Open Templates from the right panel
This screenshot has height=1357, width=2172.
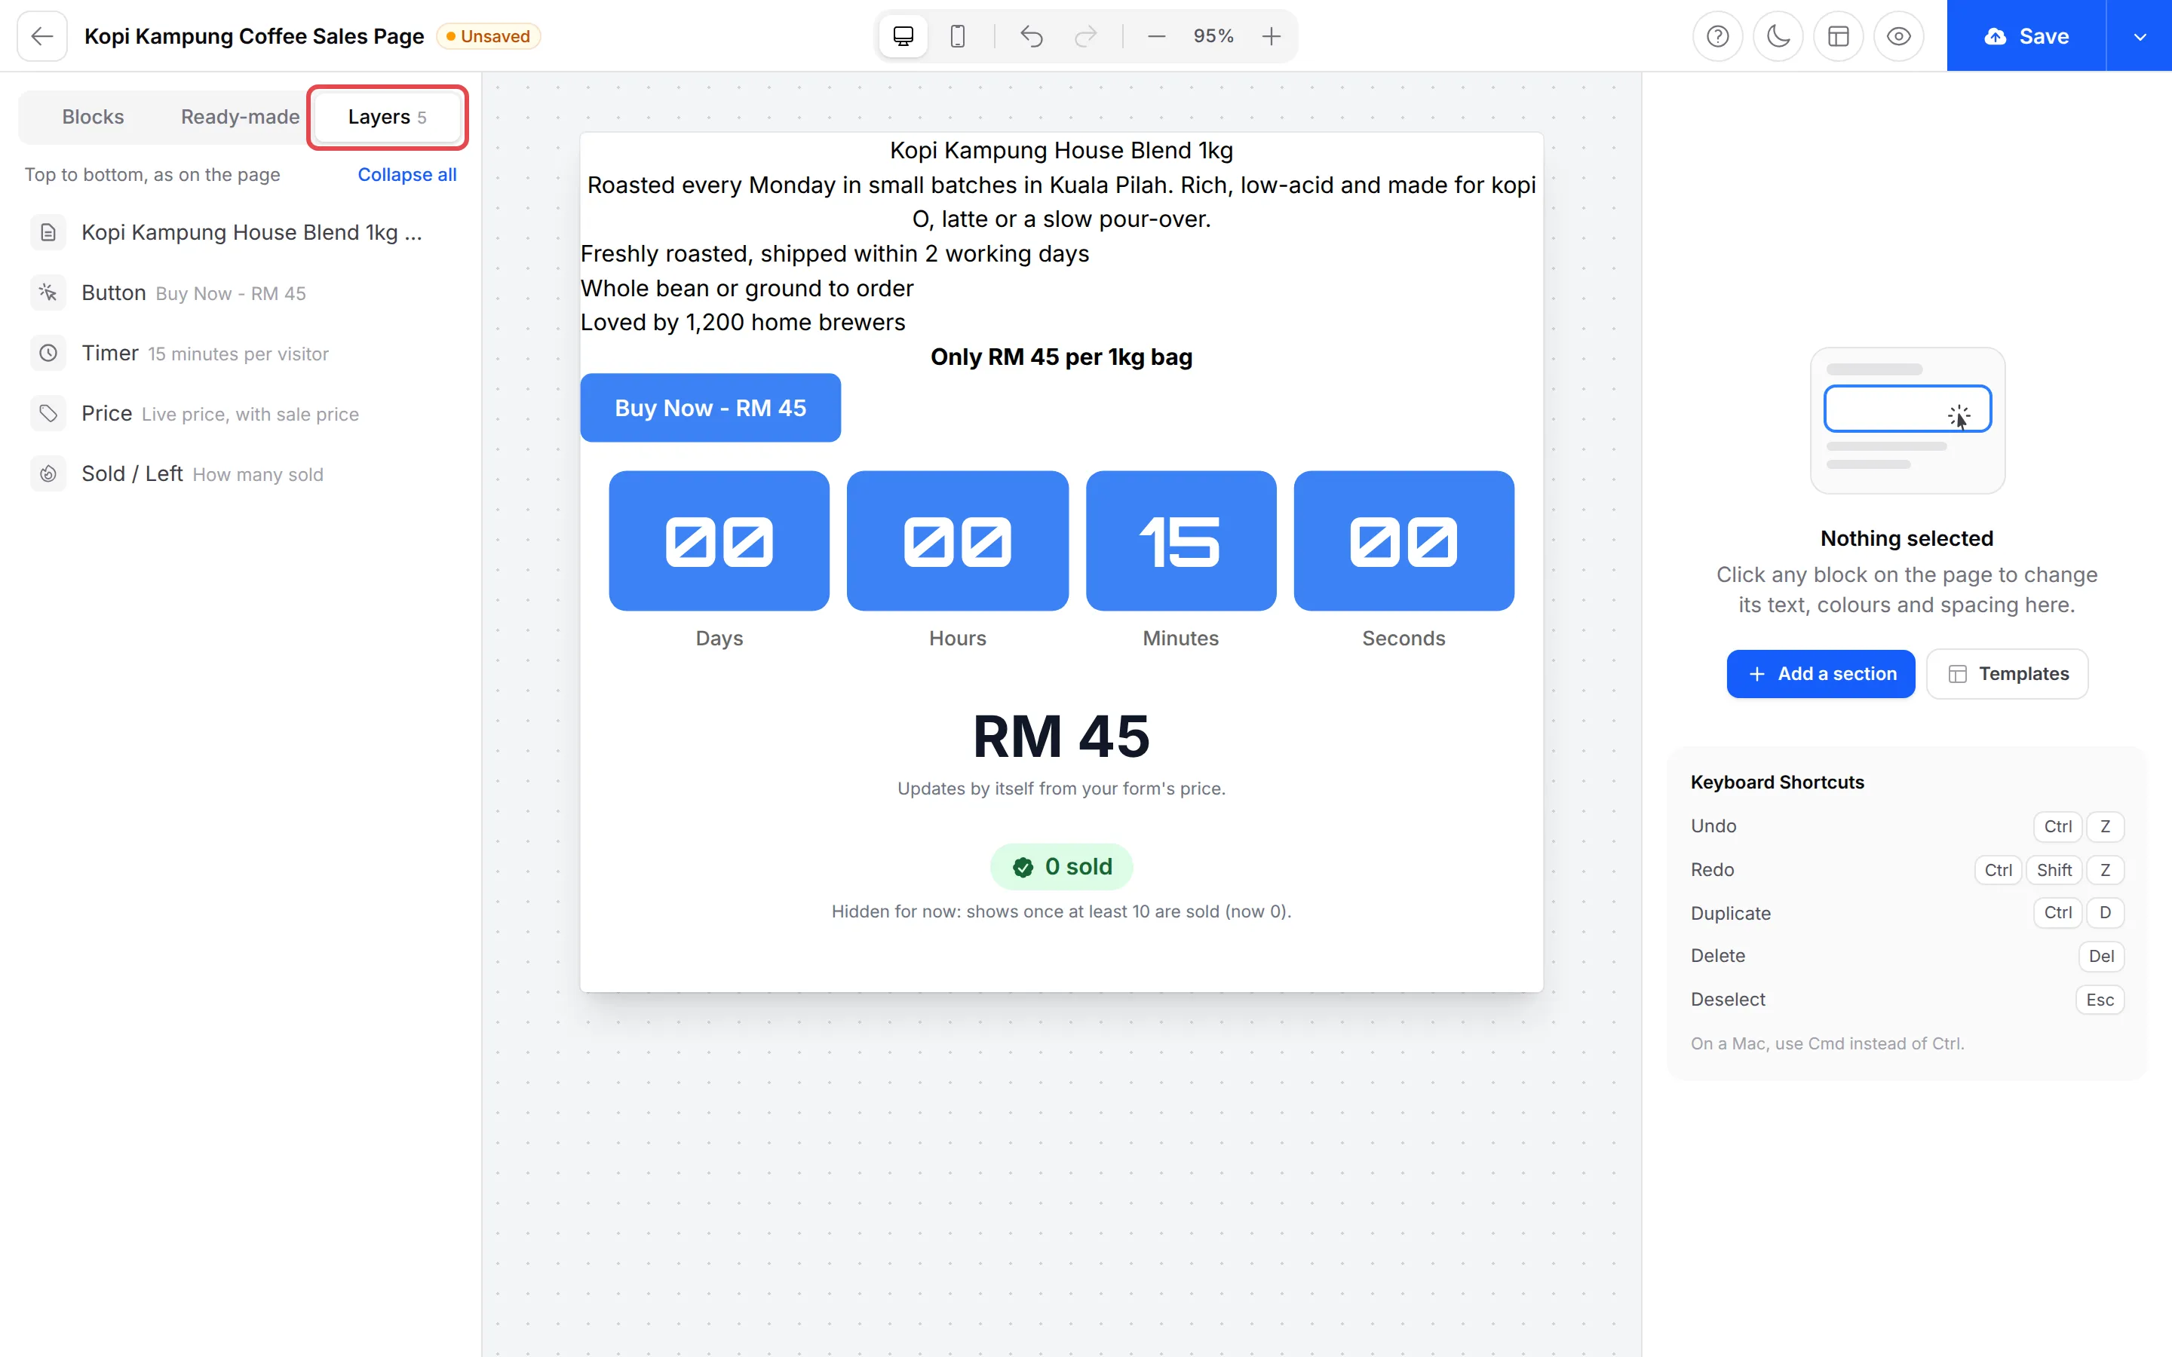point(2007,673)
